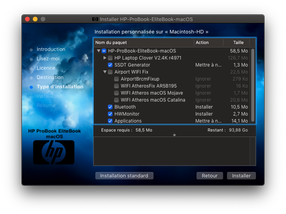Check WIFI Atheros macOS Catalina option
Viewport: 286px width, 214px height.
(x=116, y=100)
